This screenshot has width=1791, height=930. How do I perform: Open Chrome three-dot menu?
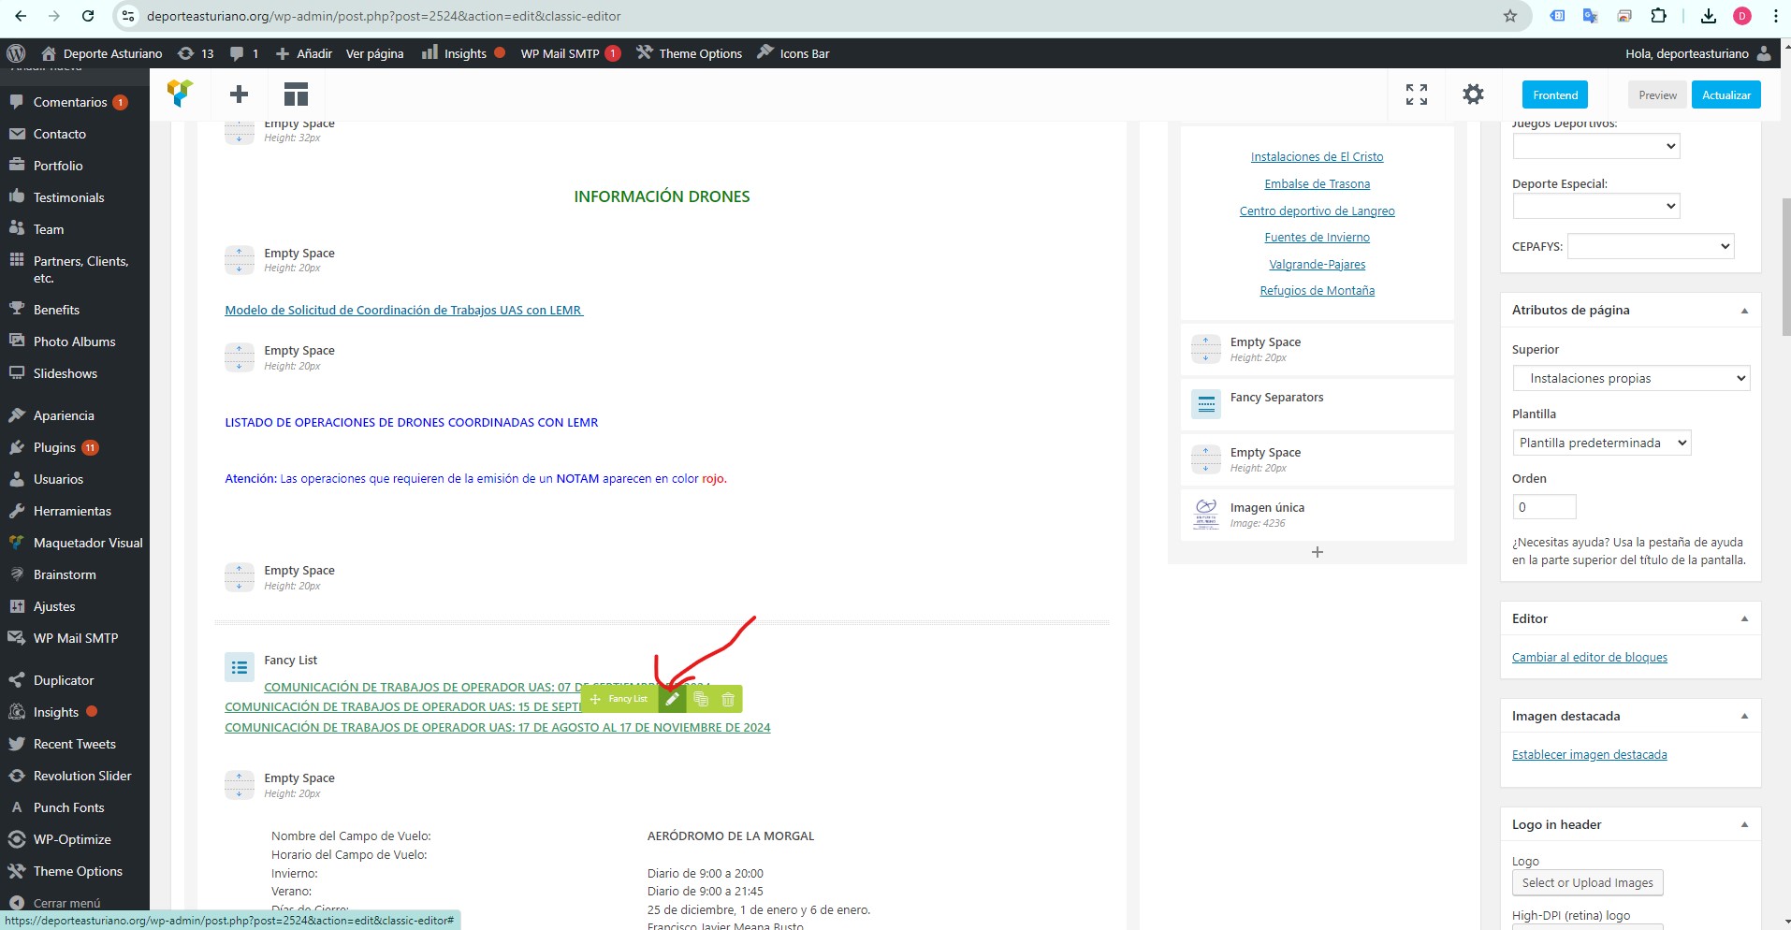coord(1775,16)
